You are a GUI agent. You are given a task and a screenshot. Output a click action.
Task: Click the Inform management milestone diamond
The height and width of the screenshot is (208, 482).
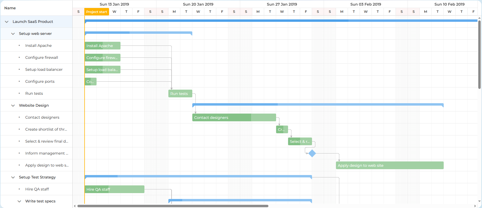pyautogui.click(x=312, y=153)
